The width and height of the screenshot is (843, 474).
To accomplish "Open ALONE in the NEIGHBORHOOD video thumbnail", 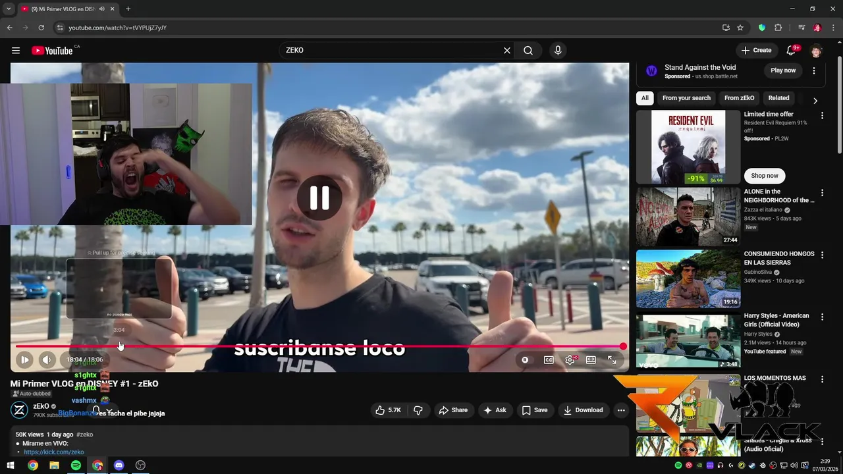I will coord(688,217).
